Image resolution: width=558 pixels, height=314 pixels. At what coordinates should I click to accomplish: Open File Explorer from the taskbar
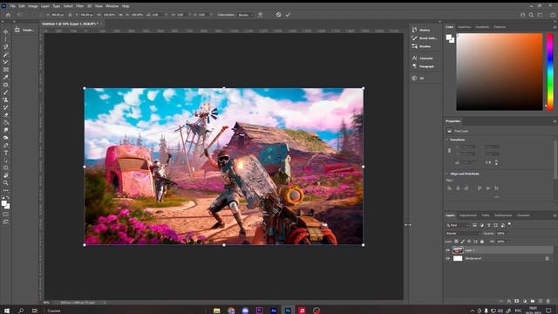pos(217,311)
